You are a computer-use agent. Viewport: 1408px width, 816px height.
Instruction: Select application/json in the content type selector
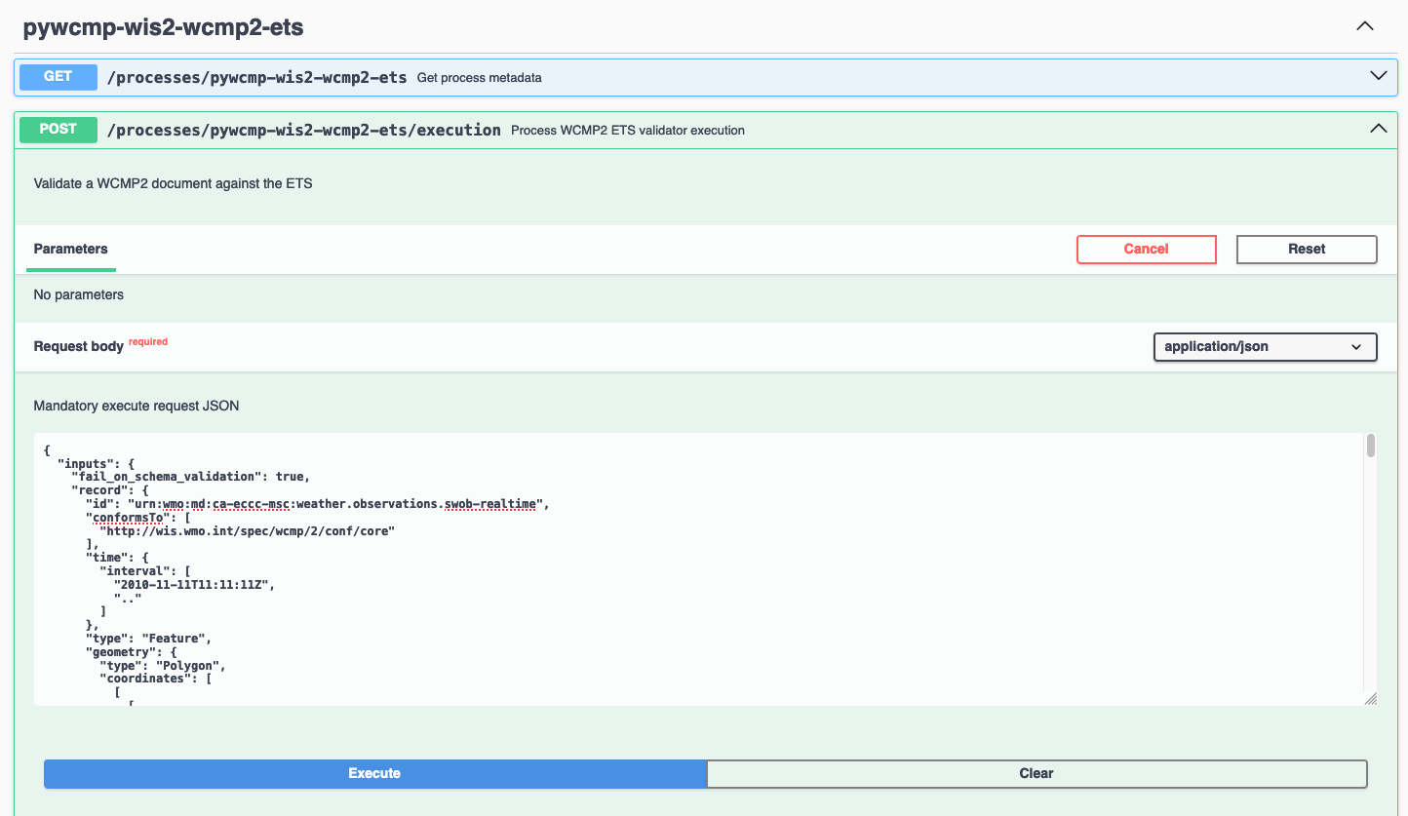click(1265, 346)
